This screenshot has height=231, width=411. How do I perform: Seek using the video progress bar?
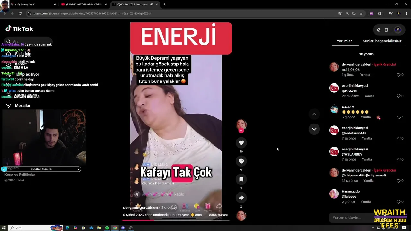(176, 220)
